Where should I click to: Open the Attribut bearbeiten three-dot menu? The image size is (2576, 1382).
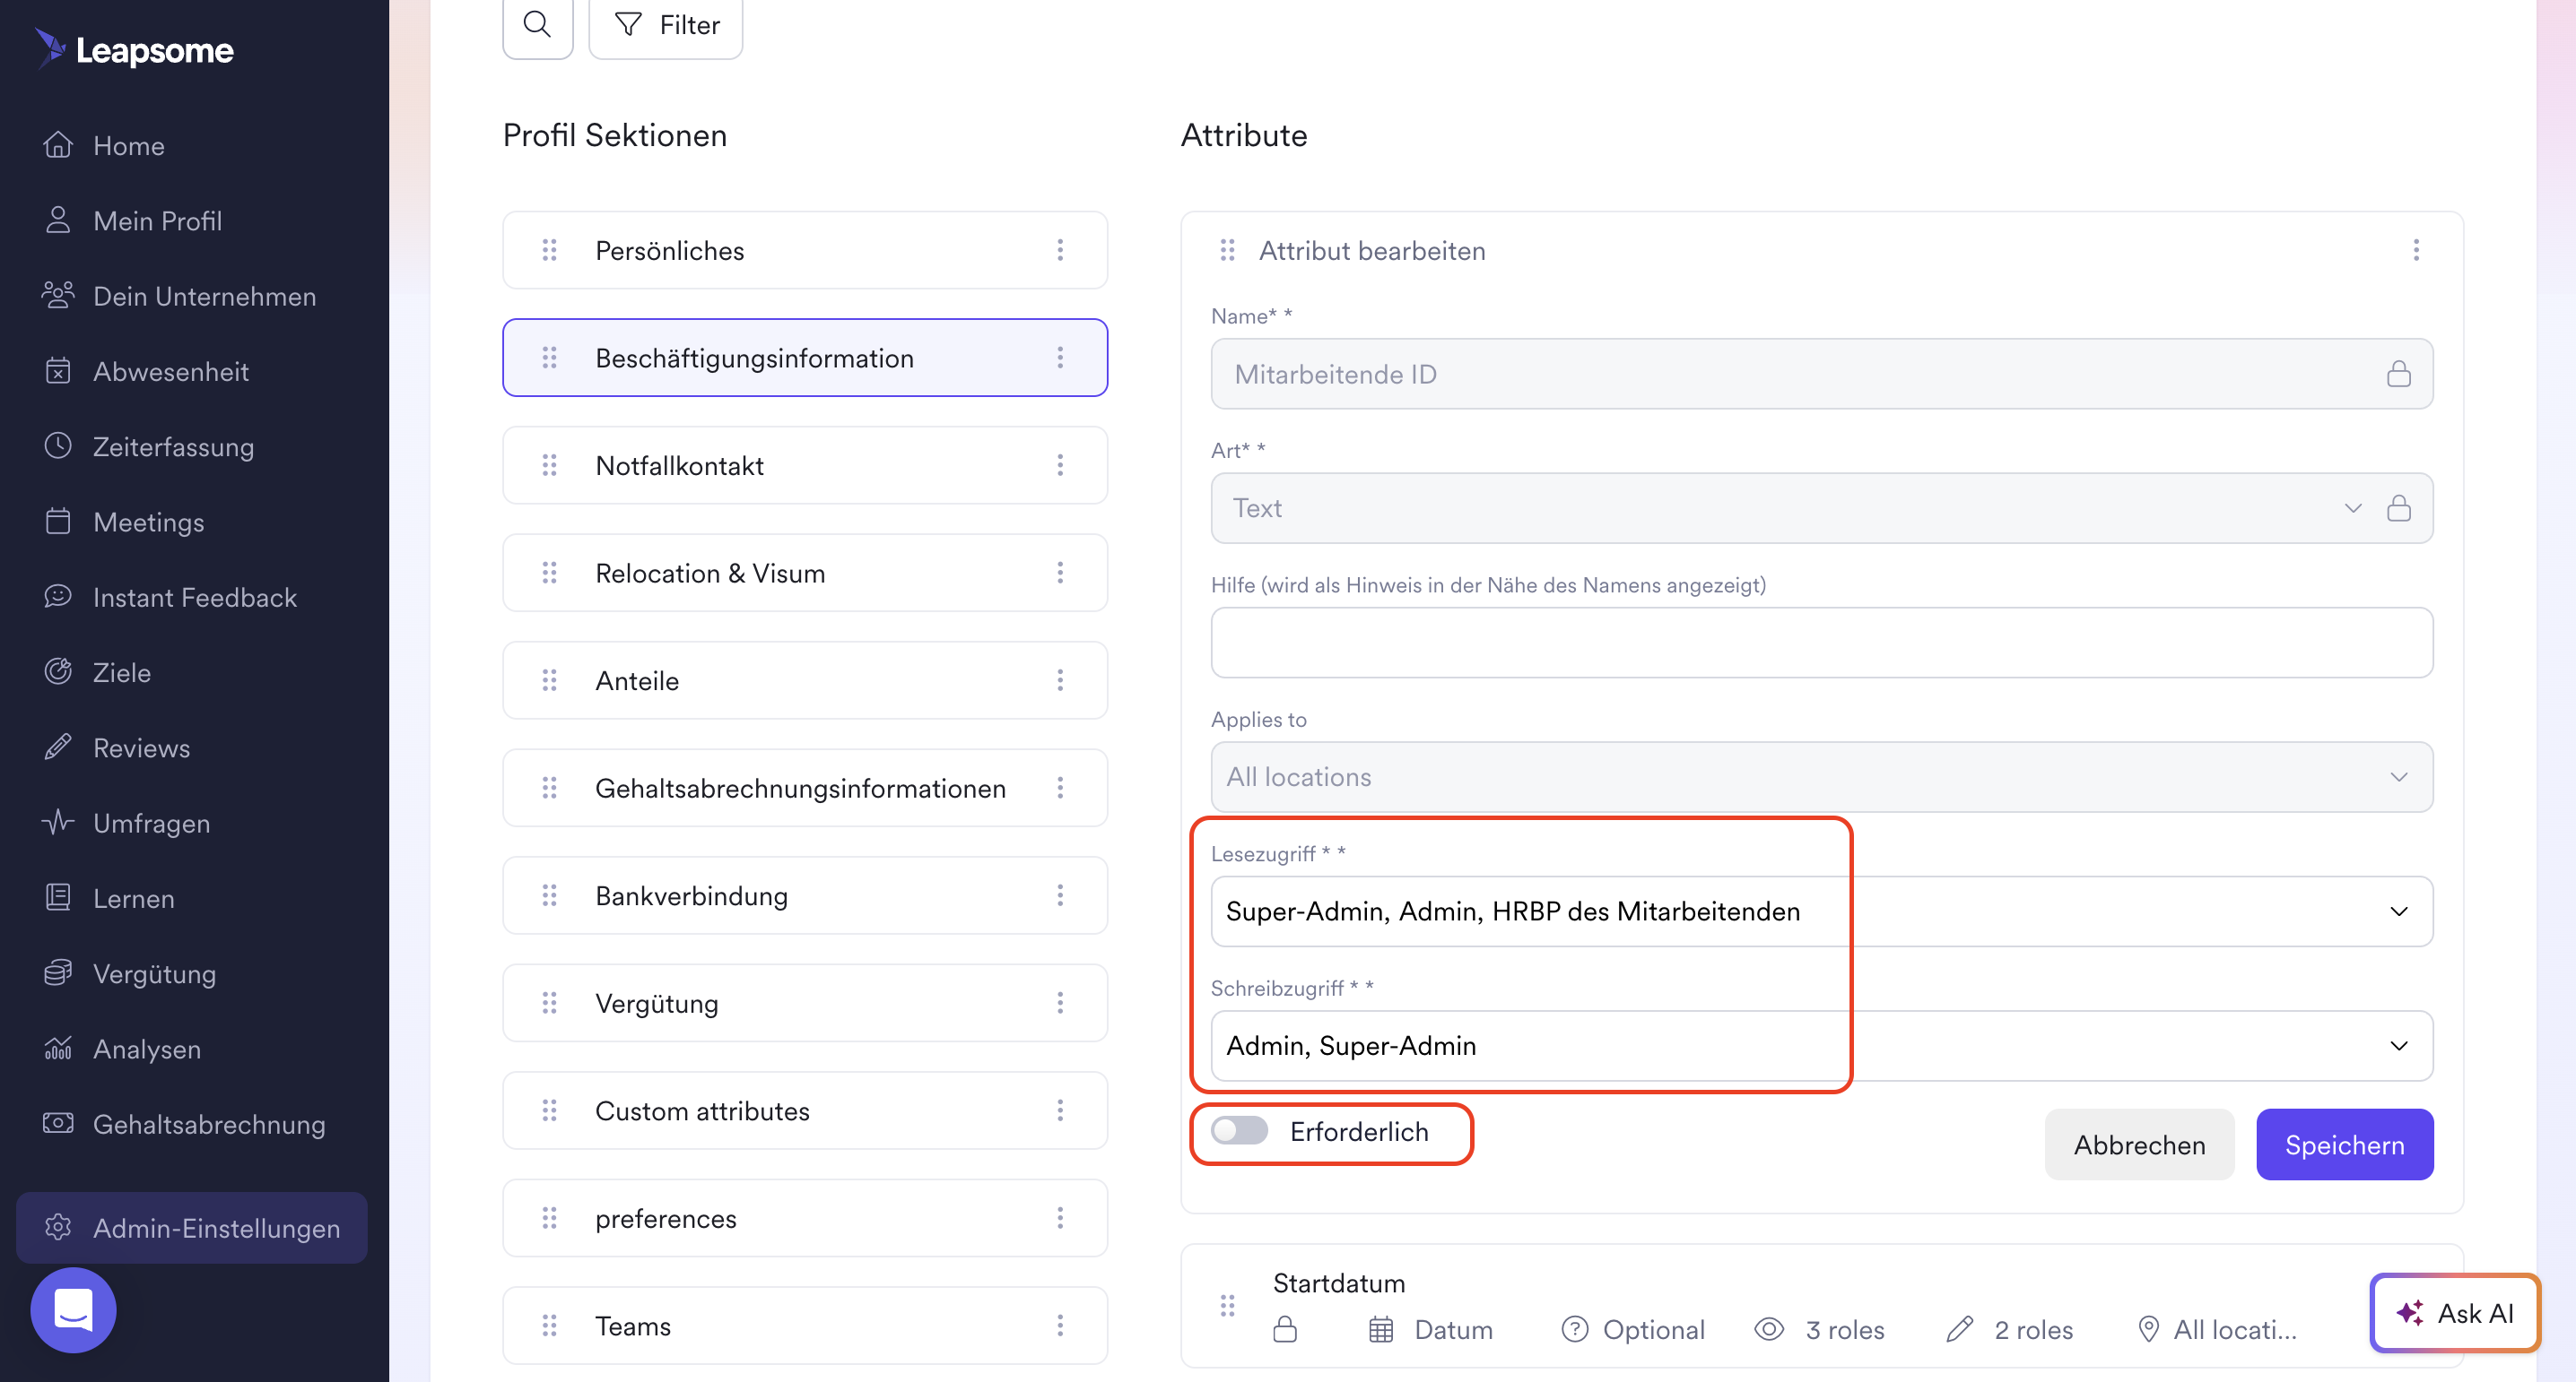(x=2416, y=250)
